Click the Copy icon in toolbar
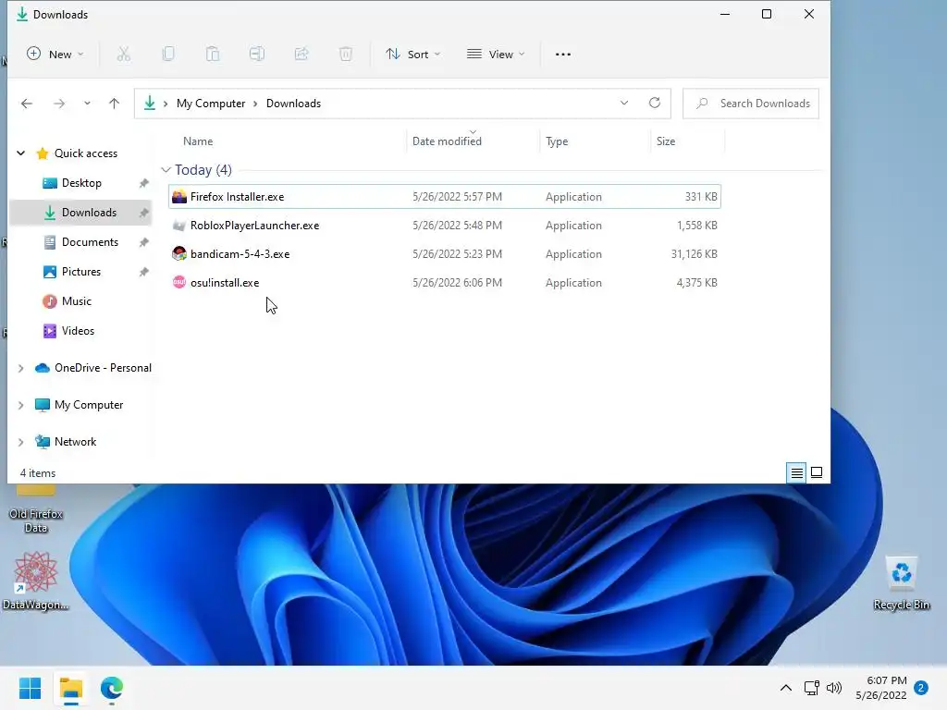 click(168, 55)
